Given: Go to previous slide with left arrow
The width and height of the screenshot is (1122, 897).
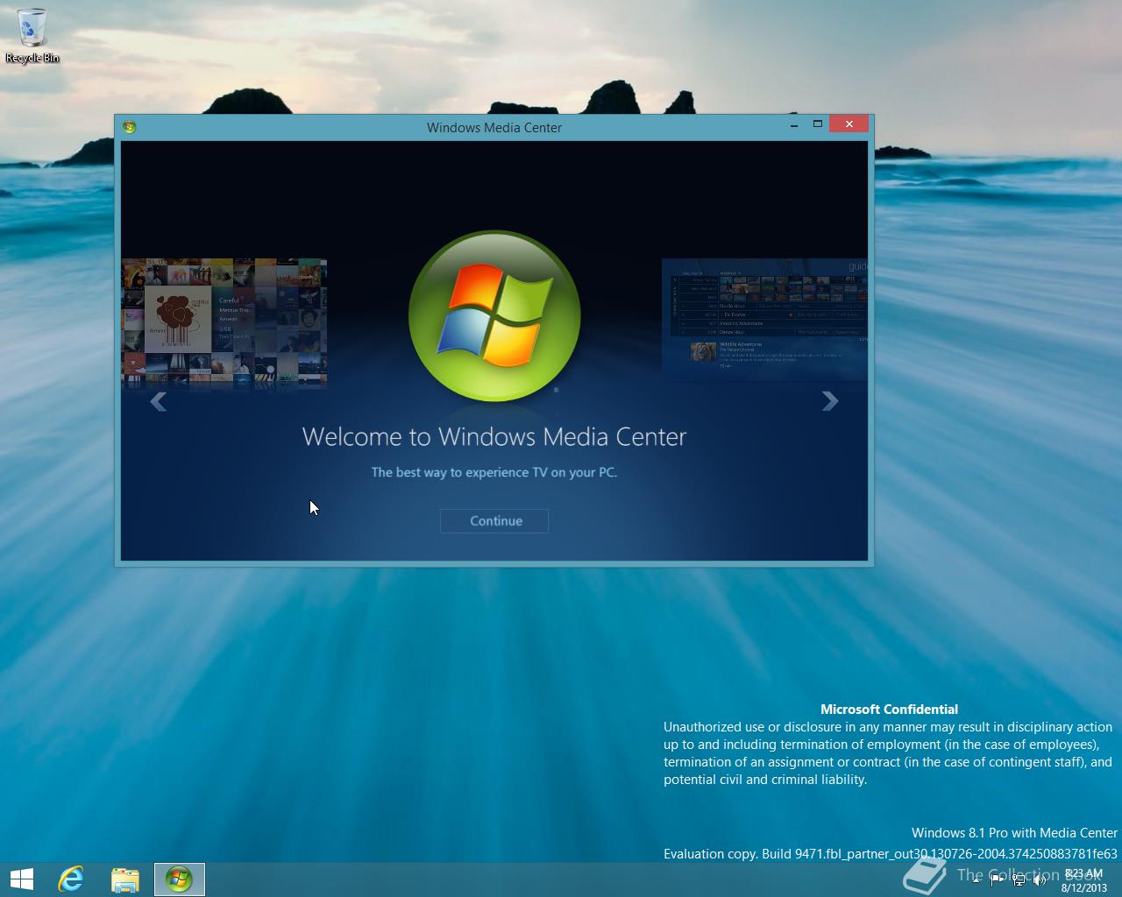Looking at the screenshot, I should tap(159, 401).
